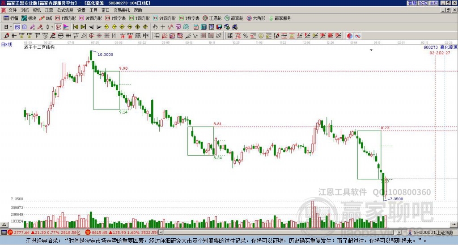Step chart left with black arrow

coord(91,27)
